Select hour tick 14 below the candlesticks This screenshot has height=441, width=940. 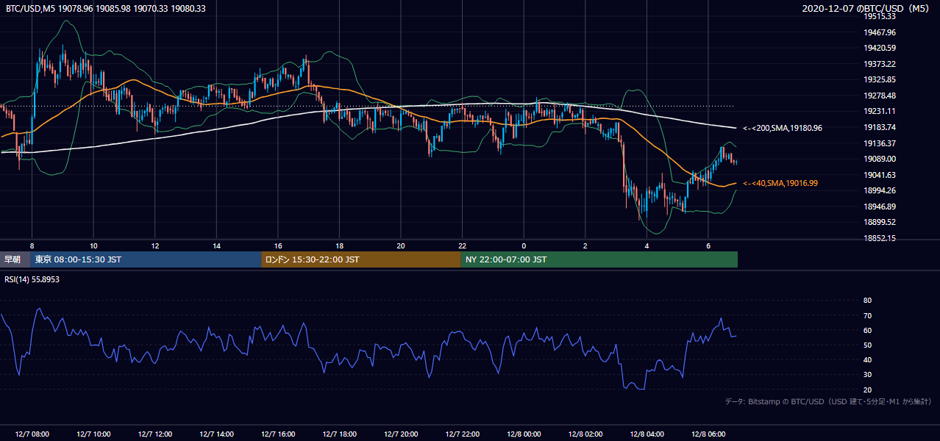(216, 245)
